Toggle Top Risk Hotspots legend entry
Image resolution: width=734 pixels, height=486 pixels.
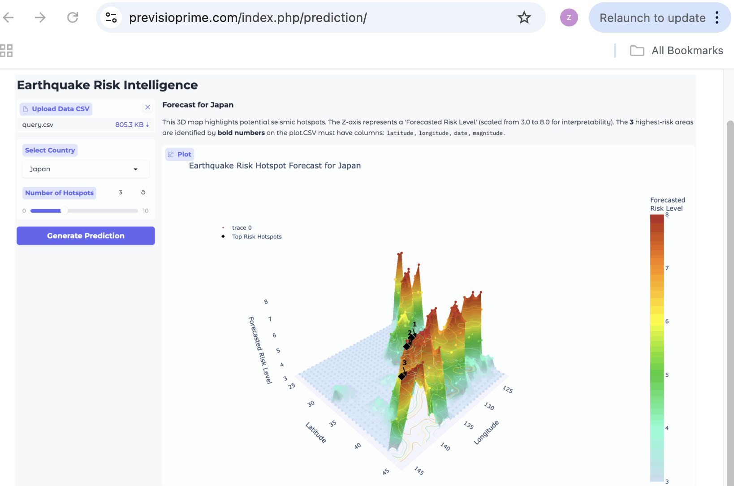(x=256, y=237)
